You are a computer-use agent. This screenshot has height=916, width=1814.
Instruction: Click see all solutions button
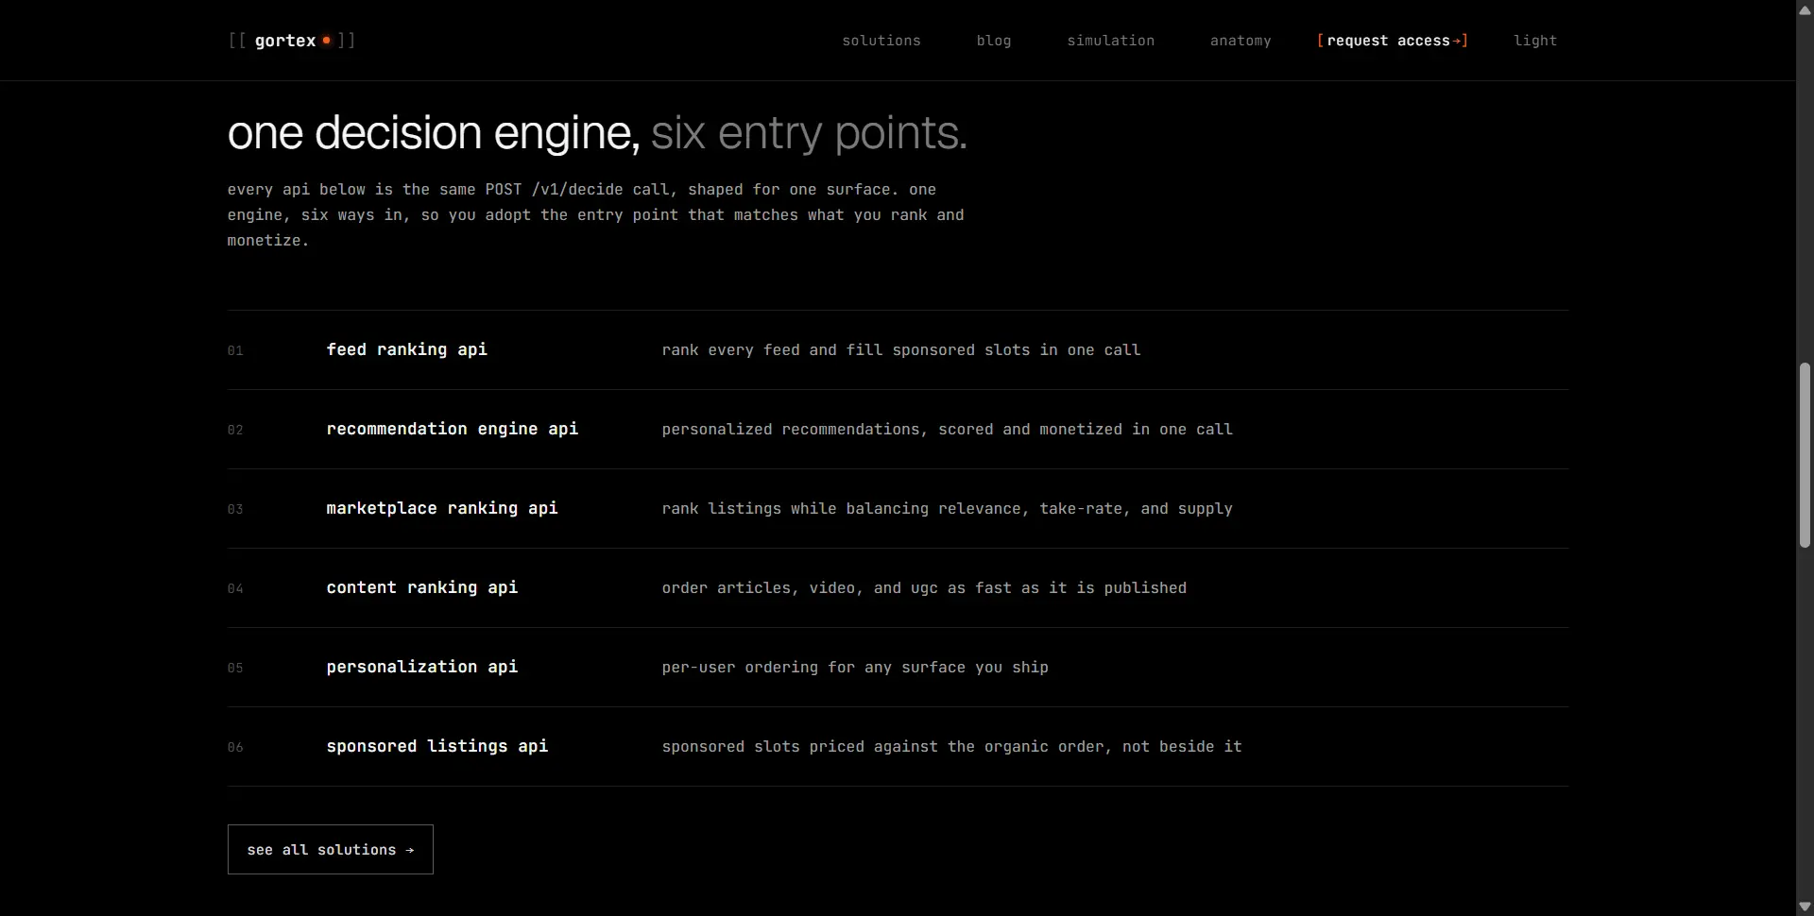[330, 849]
